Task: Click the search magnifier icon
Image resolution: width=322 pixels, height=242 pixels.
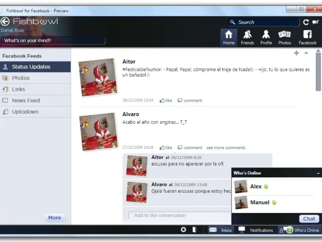Action: click(x=233, y=22)
